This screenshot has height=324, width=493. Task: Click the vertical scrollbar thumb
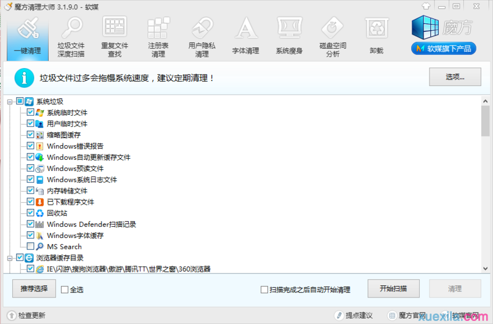click(x=485, y=121)
